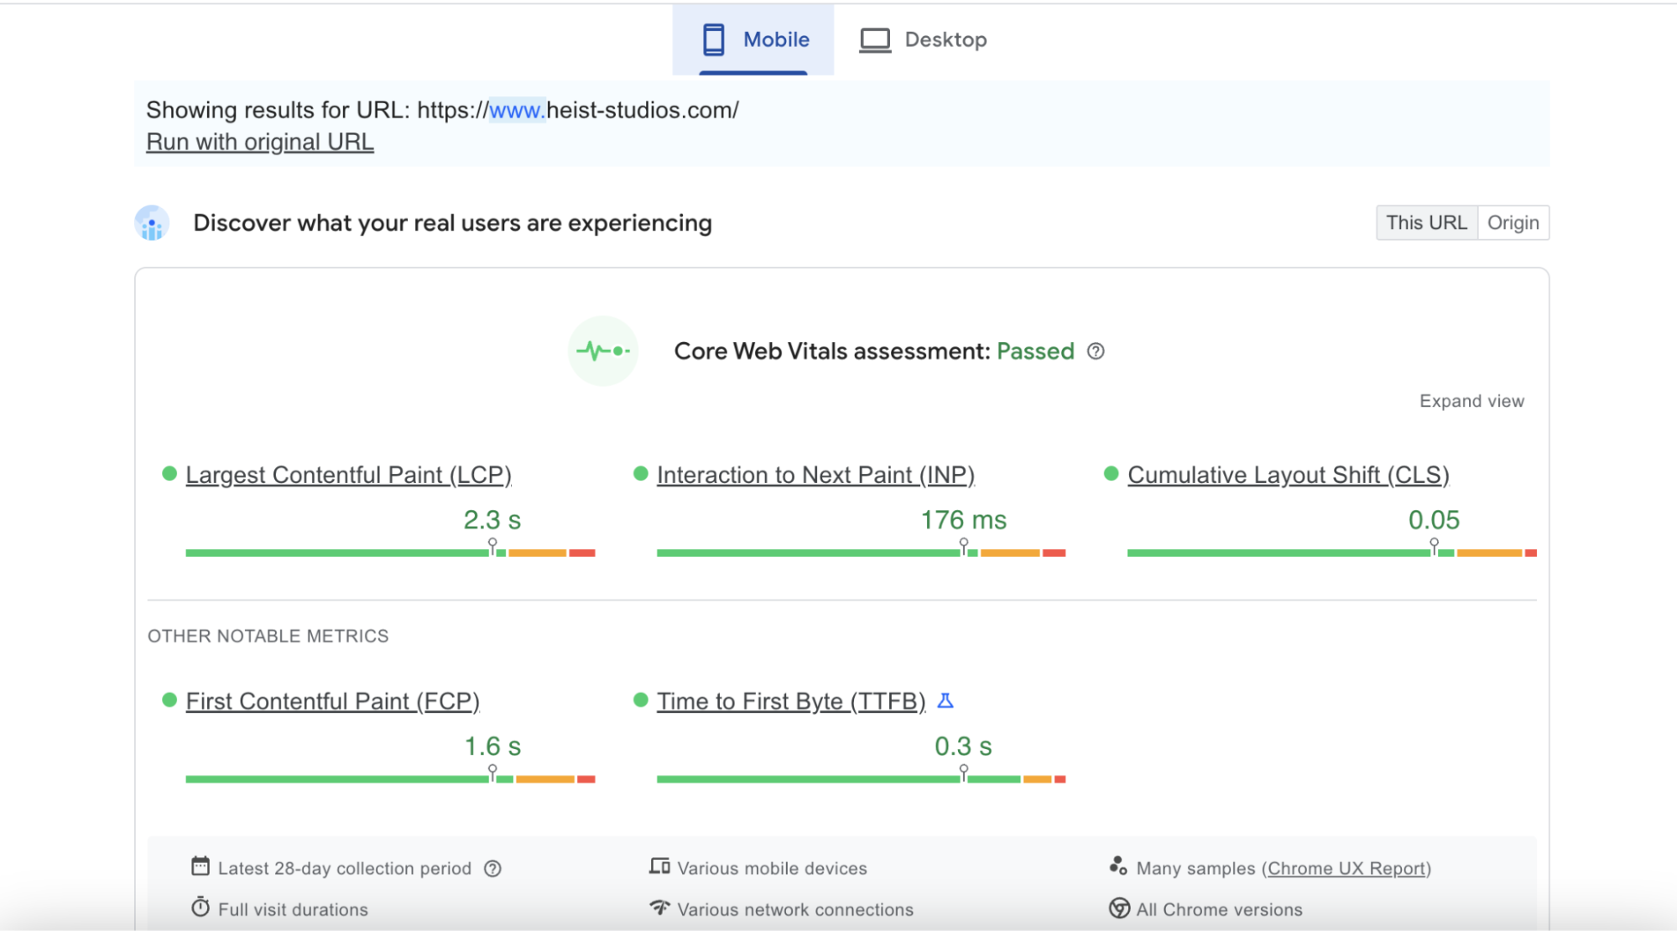Click the Core Web Vitals pulse icon

click(x=602, y=351)
